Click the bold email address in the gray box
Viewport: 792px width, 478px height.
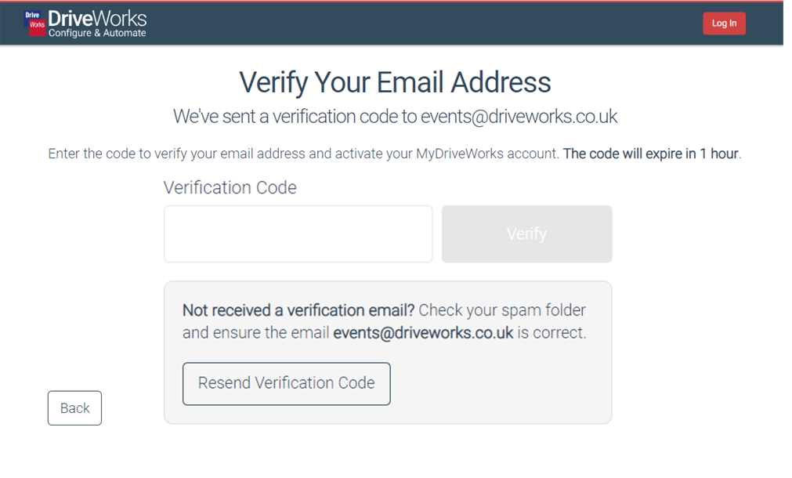point(423,333)
